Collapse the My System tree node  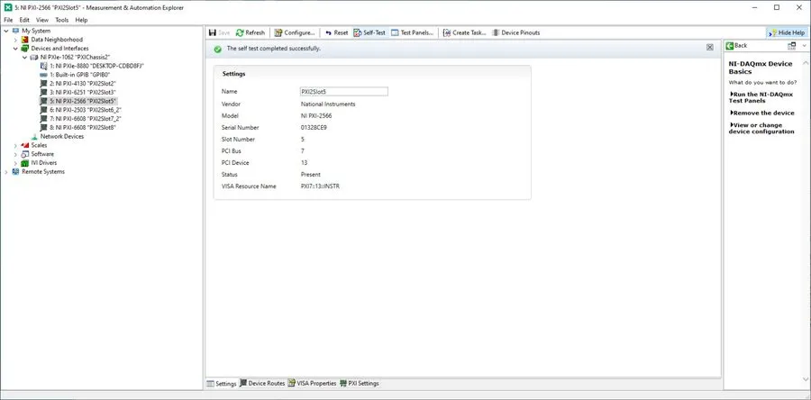coord(5,31)
